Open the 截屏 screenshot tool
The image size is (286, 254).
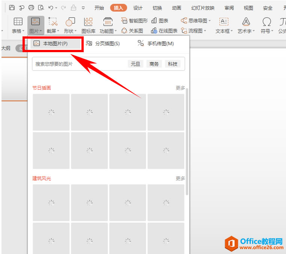(x=53, y=26)
